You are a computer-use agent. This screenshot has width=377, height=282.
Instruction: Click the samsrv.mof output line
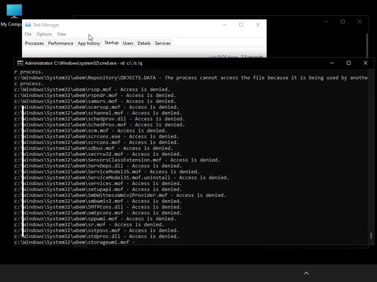point(95,101)
